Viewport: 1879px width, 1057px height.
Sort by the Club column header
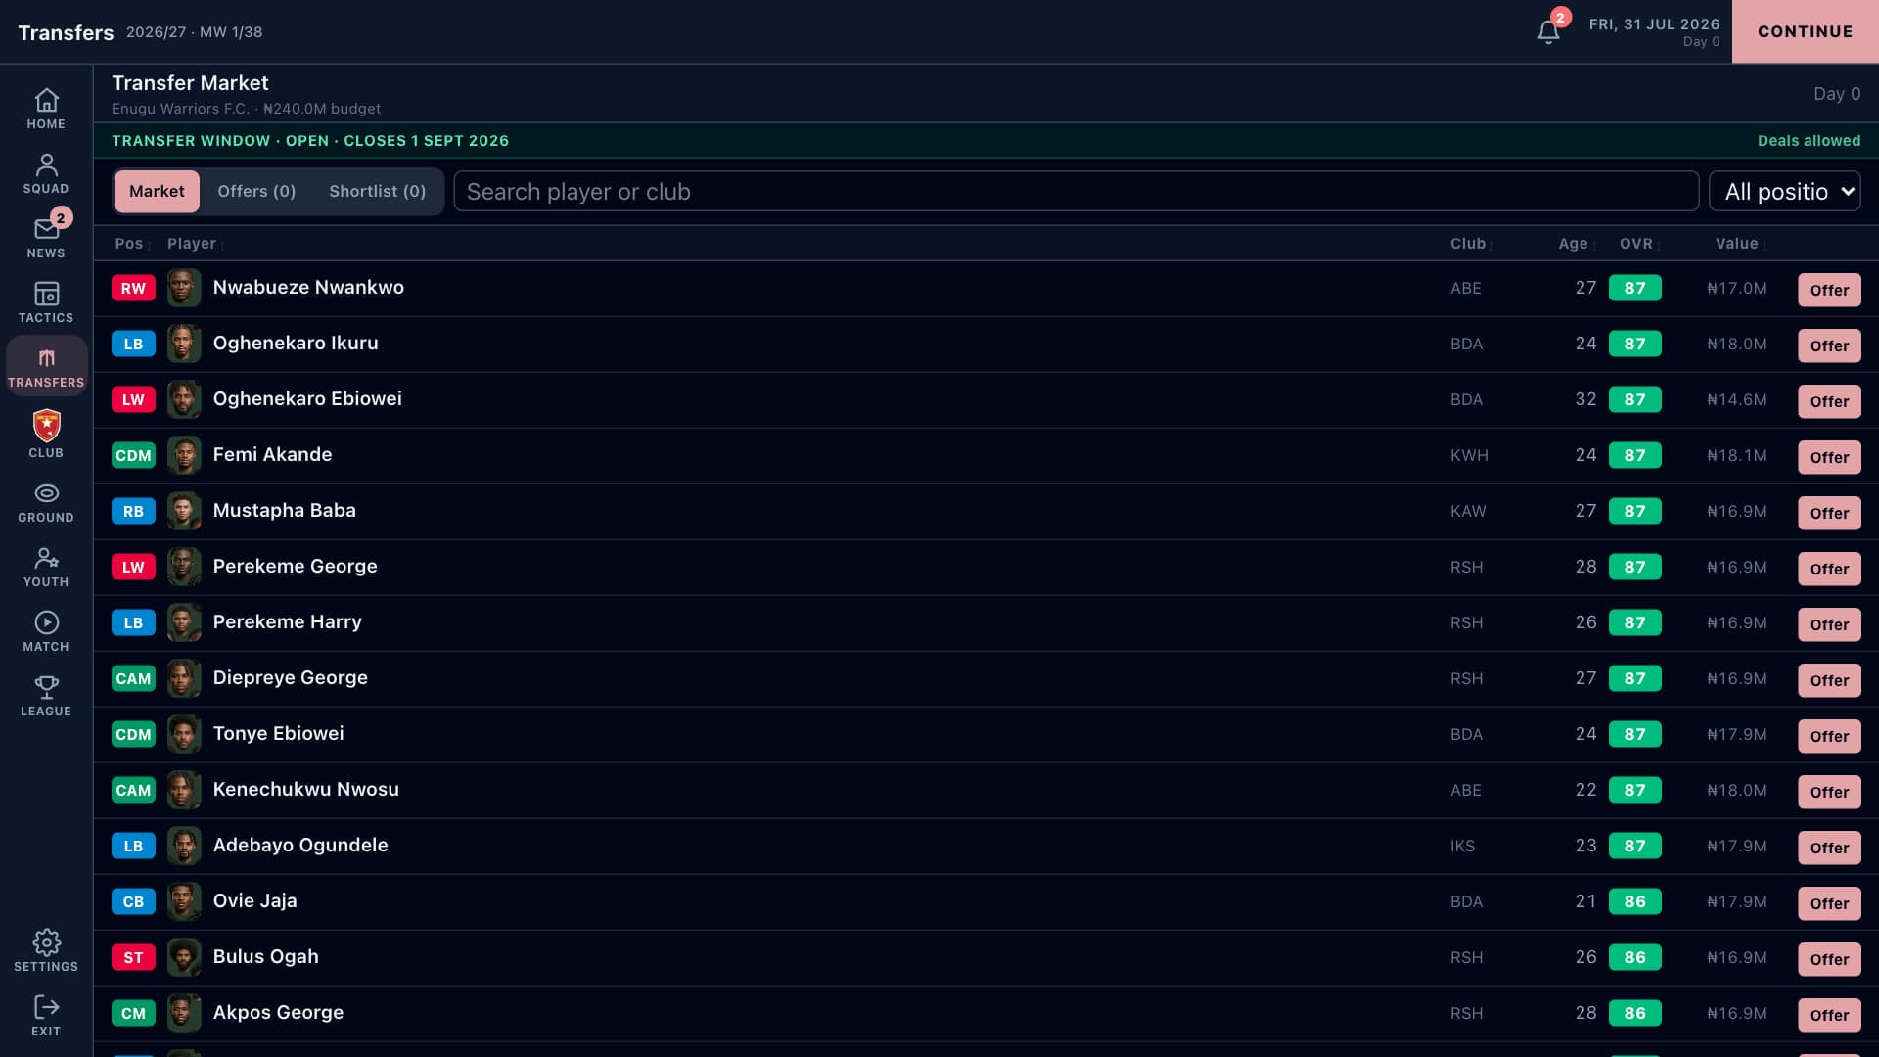point(1470,244)
